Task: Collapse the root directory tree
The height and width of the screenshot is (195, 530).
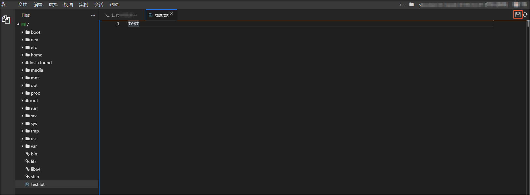Action: click(18, 24)
